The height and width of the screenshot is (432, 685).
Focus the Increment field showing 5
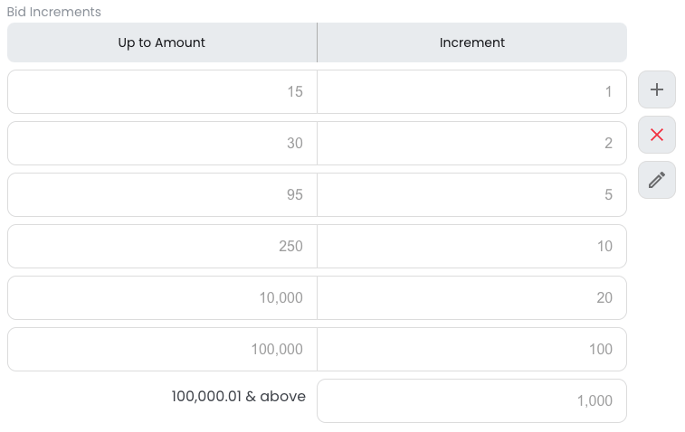click(471, 195)
